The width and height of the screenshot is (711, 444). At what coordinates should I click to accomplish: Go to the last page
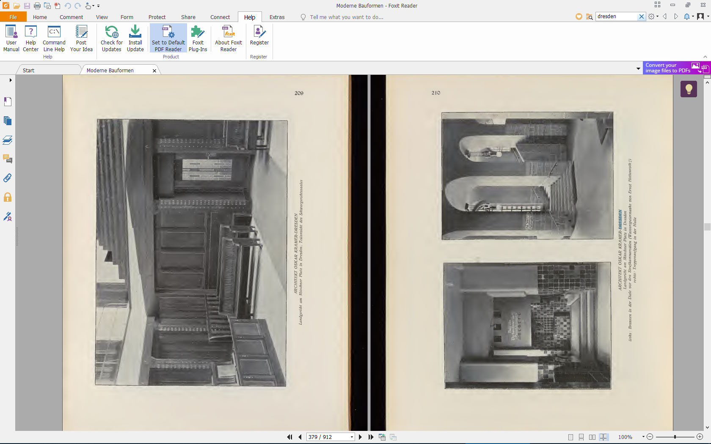pyautogui.click(x=371, y=437)
